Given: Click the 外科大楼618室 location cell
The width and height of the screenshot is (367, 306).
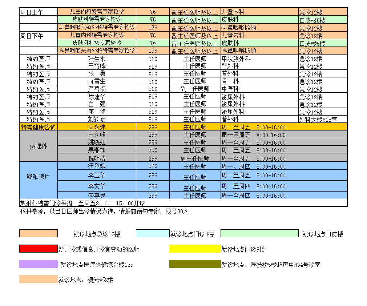Looking at the screenshot, I should point(323,120).
